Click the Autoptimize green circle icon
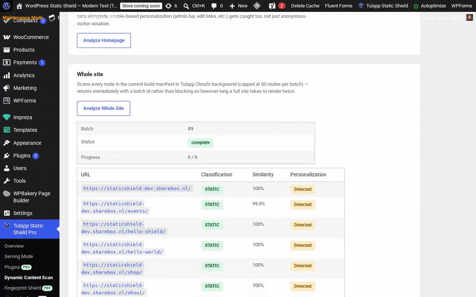The height and width of the screenshot is (297, 476). 416,6
